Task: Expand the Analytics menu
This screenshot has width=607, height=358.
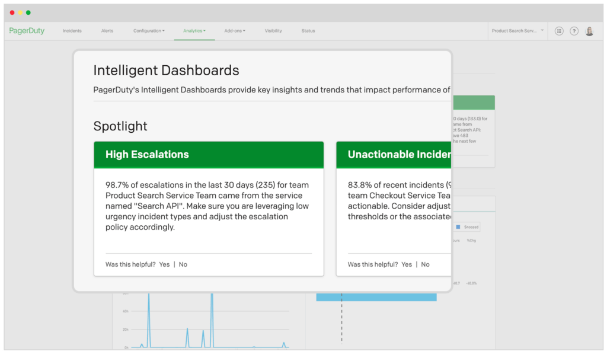Action: [194, 31]
